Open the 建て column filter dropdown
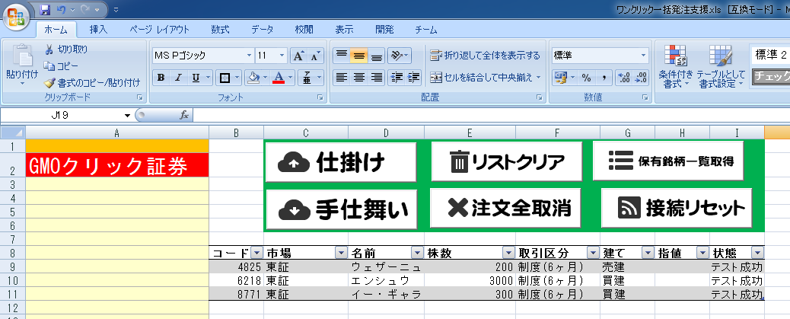This screenshot has width=790, height=319. (648, 253)
